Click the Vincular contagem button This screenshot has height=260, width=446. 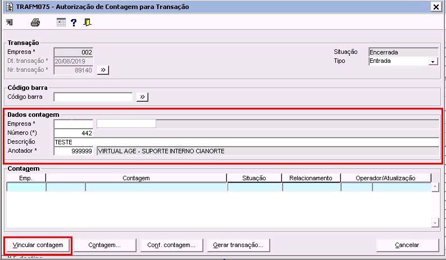pos(38,245)
